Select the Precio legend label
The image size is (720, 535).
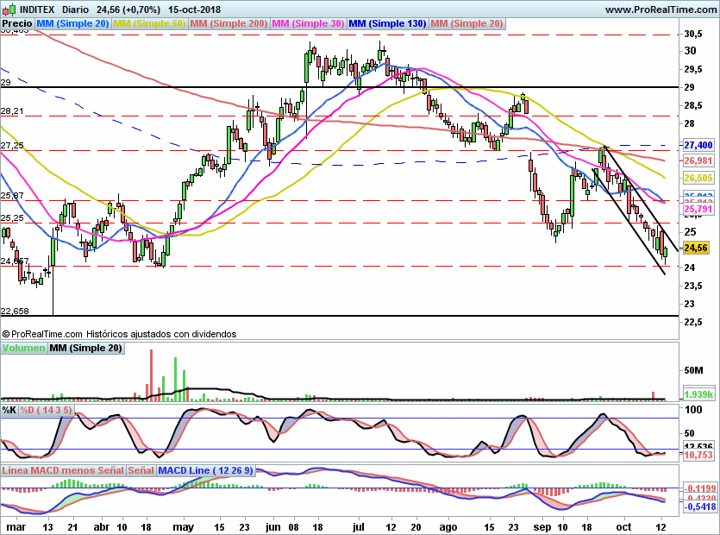[x=17, y=23]
